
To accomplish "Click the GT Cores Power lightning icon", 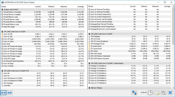I will coord(89,49).
